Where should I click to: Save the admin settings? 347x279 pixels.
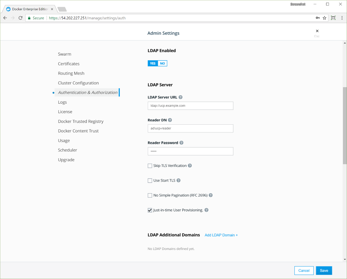[x=324, y=271]
